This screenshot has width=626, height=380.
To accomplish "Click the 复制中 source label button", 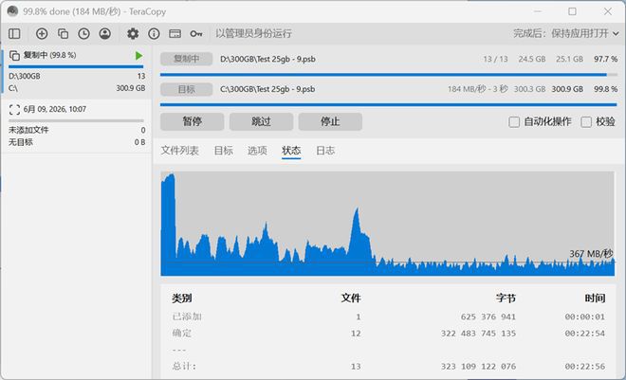I will click(x=187, y=59).
